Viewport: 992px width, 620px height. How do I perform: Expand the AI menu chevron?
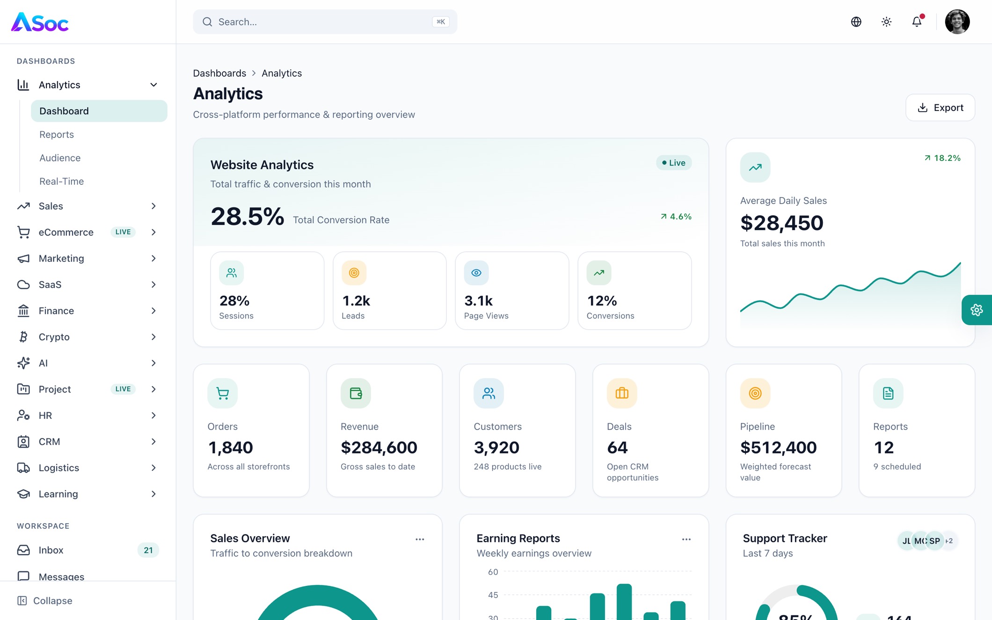153,363
